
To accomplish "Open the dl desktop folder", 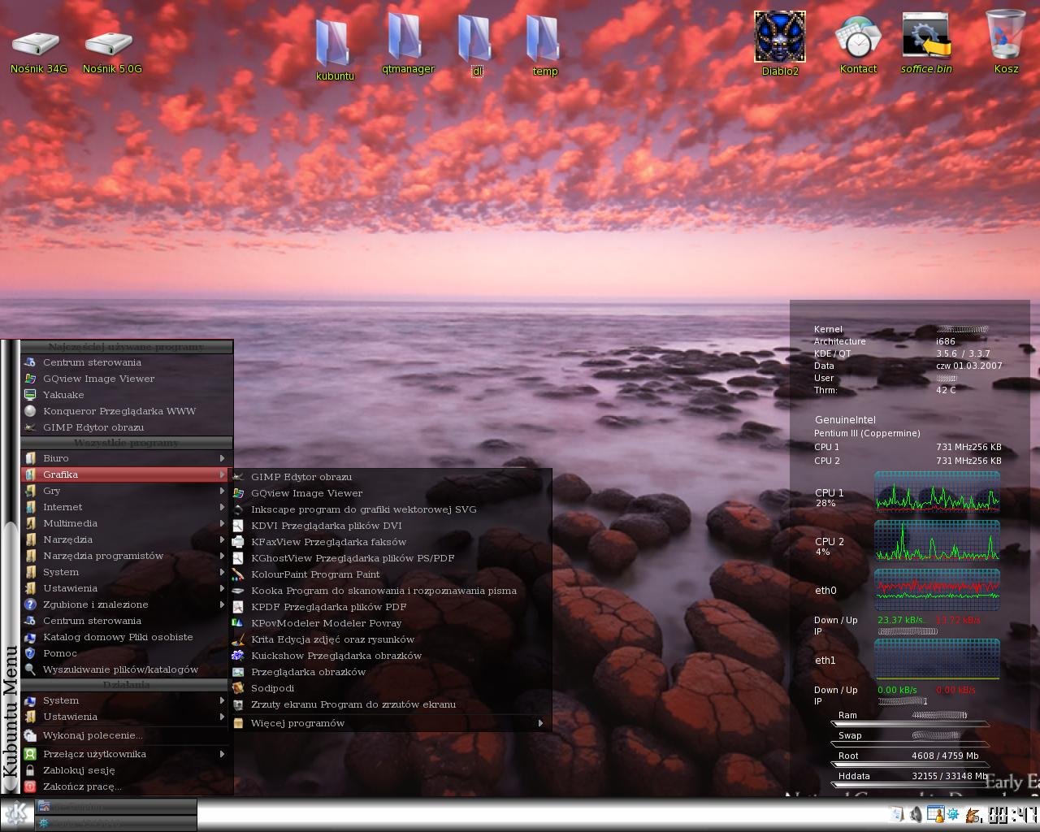I will 477,47.
